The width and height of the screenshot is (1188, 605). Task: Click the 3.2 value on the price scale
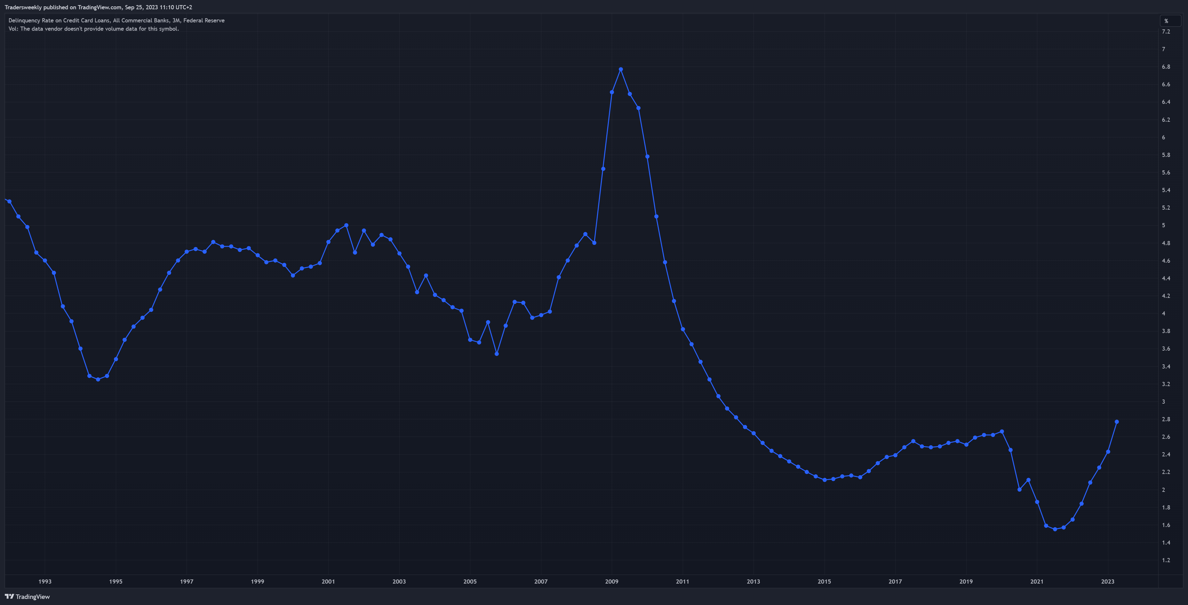tap(1166, 384)
